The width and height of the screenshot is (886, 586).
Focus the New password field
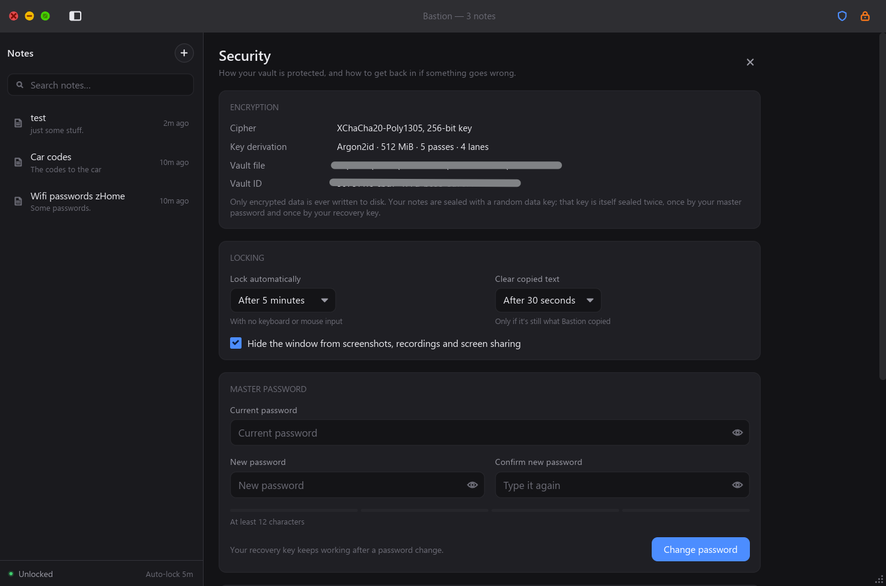357,485
